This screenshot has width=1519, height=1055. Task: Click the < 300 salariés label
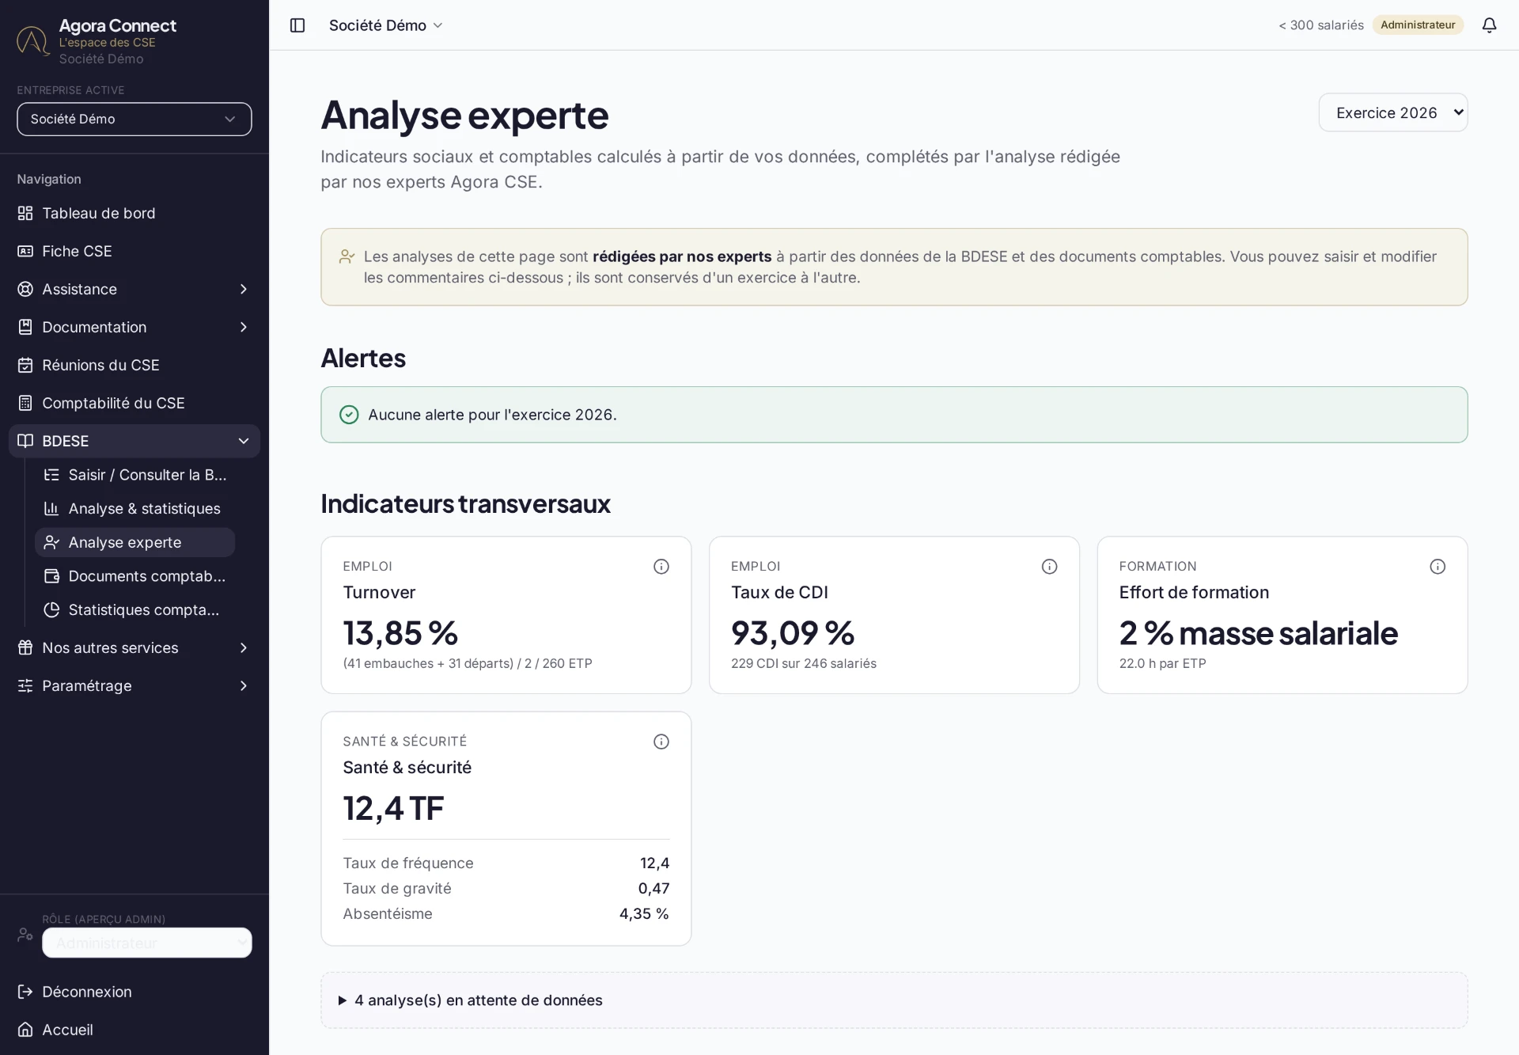1321,25
